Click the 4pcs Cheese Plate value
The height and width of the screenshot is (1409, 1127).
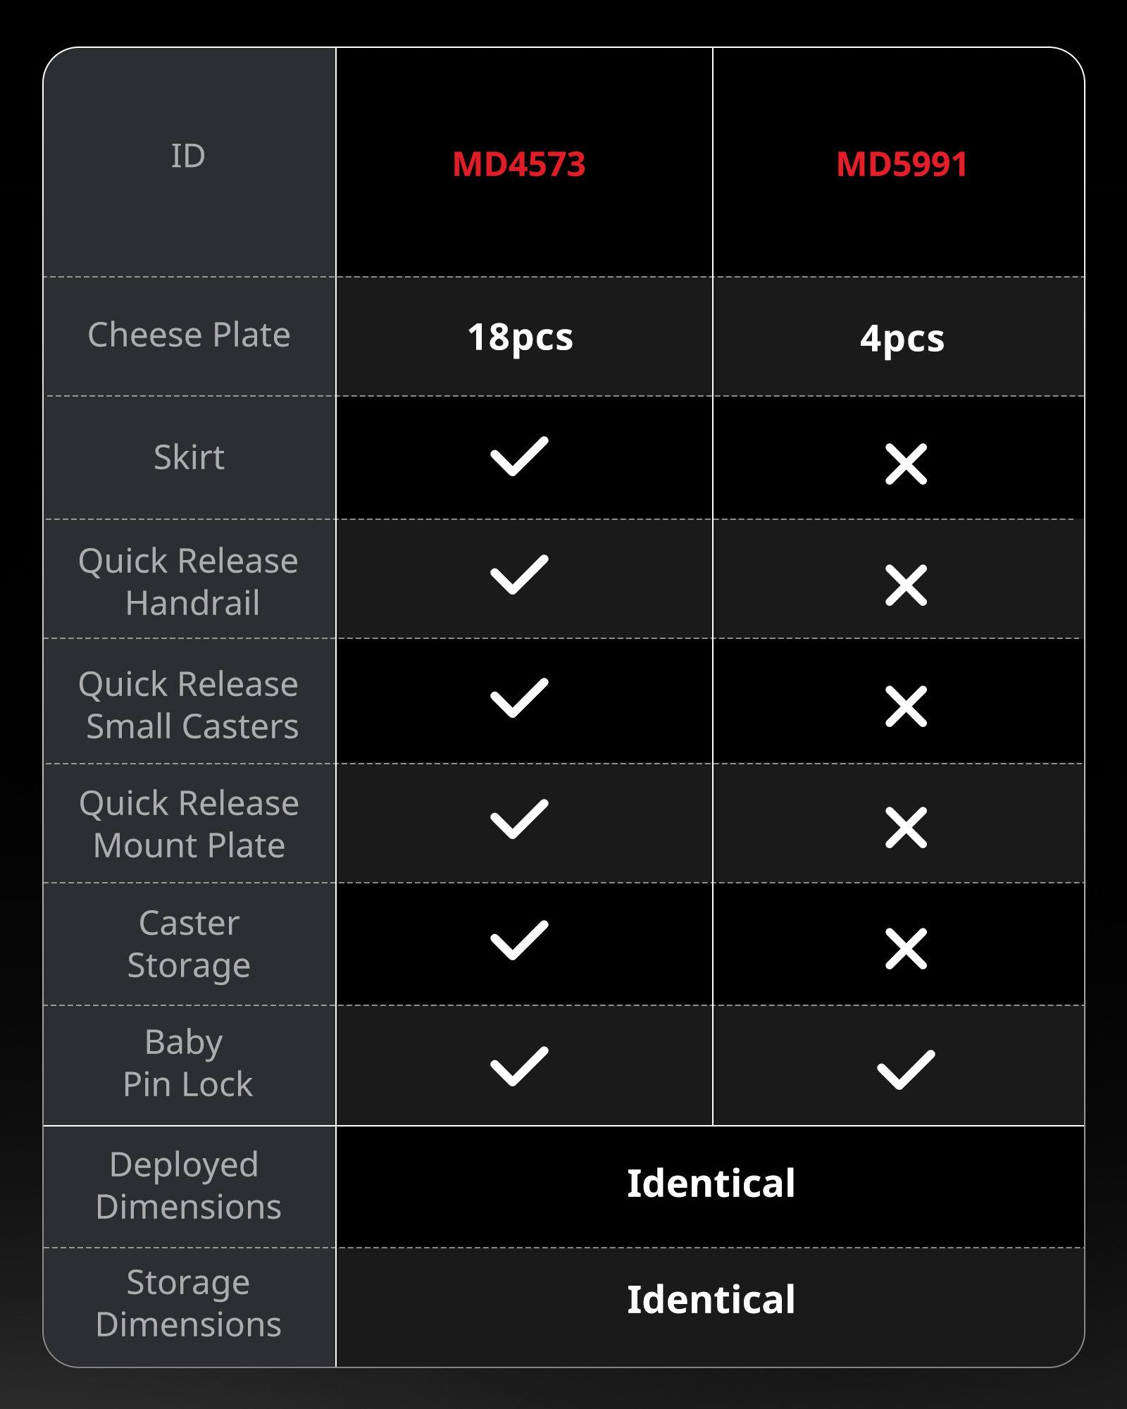point(902,339)
